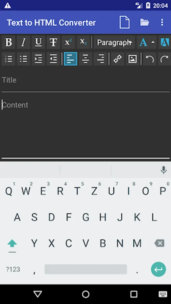Insert a numbered list
The width and height of the screenshot is (171, 304).
tap(8, 59)
